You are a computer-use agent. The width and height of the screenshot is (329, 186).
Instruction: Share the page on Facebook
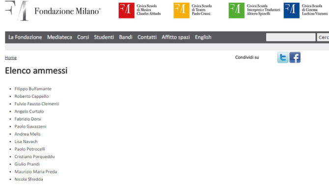[x=295, y=58]
